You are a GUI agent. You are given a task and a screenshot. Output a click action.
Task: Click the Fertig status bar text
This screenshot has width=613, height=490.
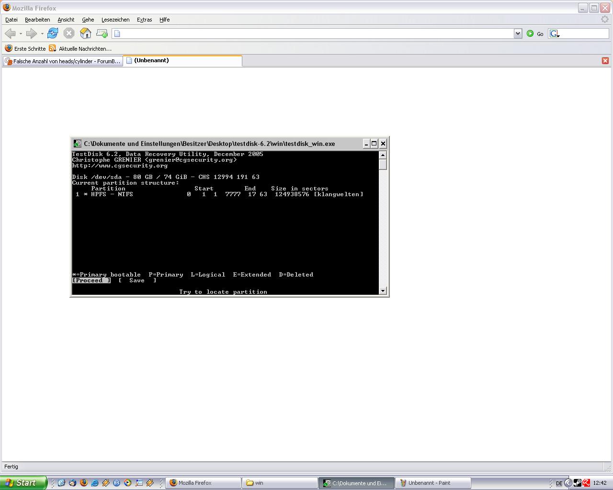[x=11, y=467]
